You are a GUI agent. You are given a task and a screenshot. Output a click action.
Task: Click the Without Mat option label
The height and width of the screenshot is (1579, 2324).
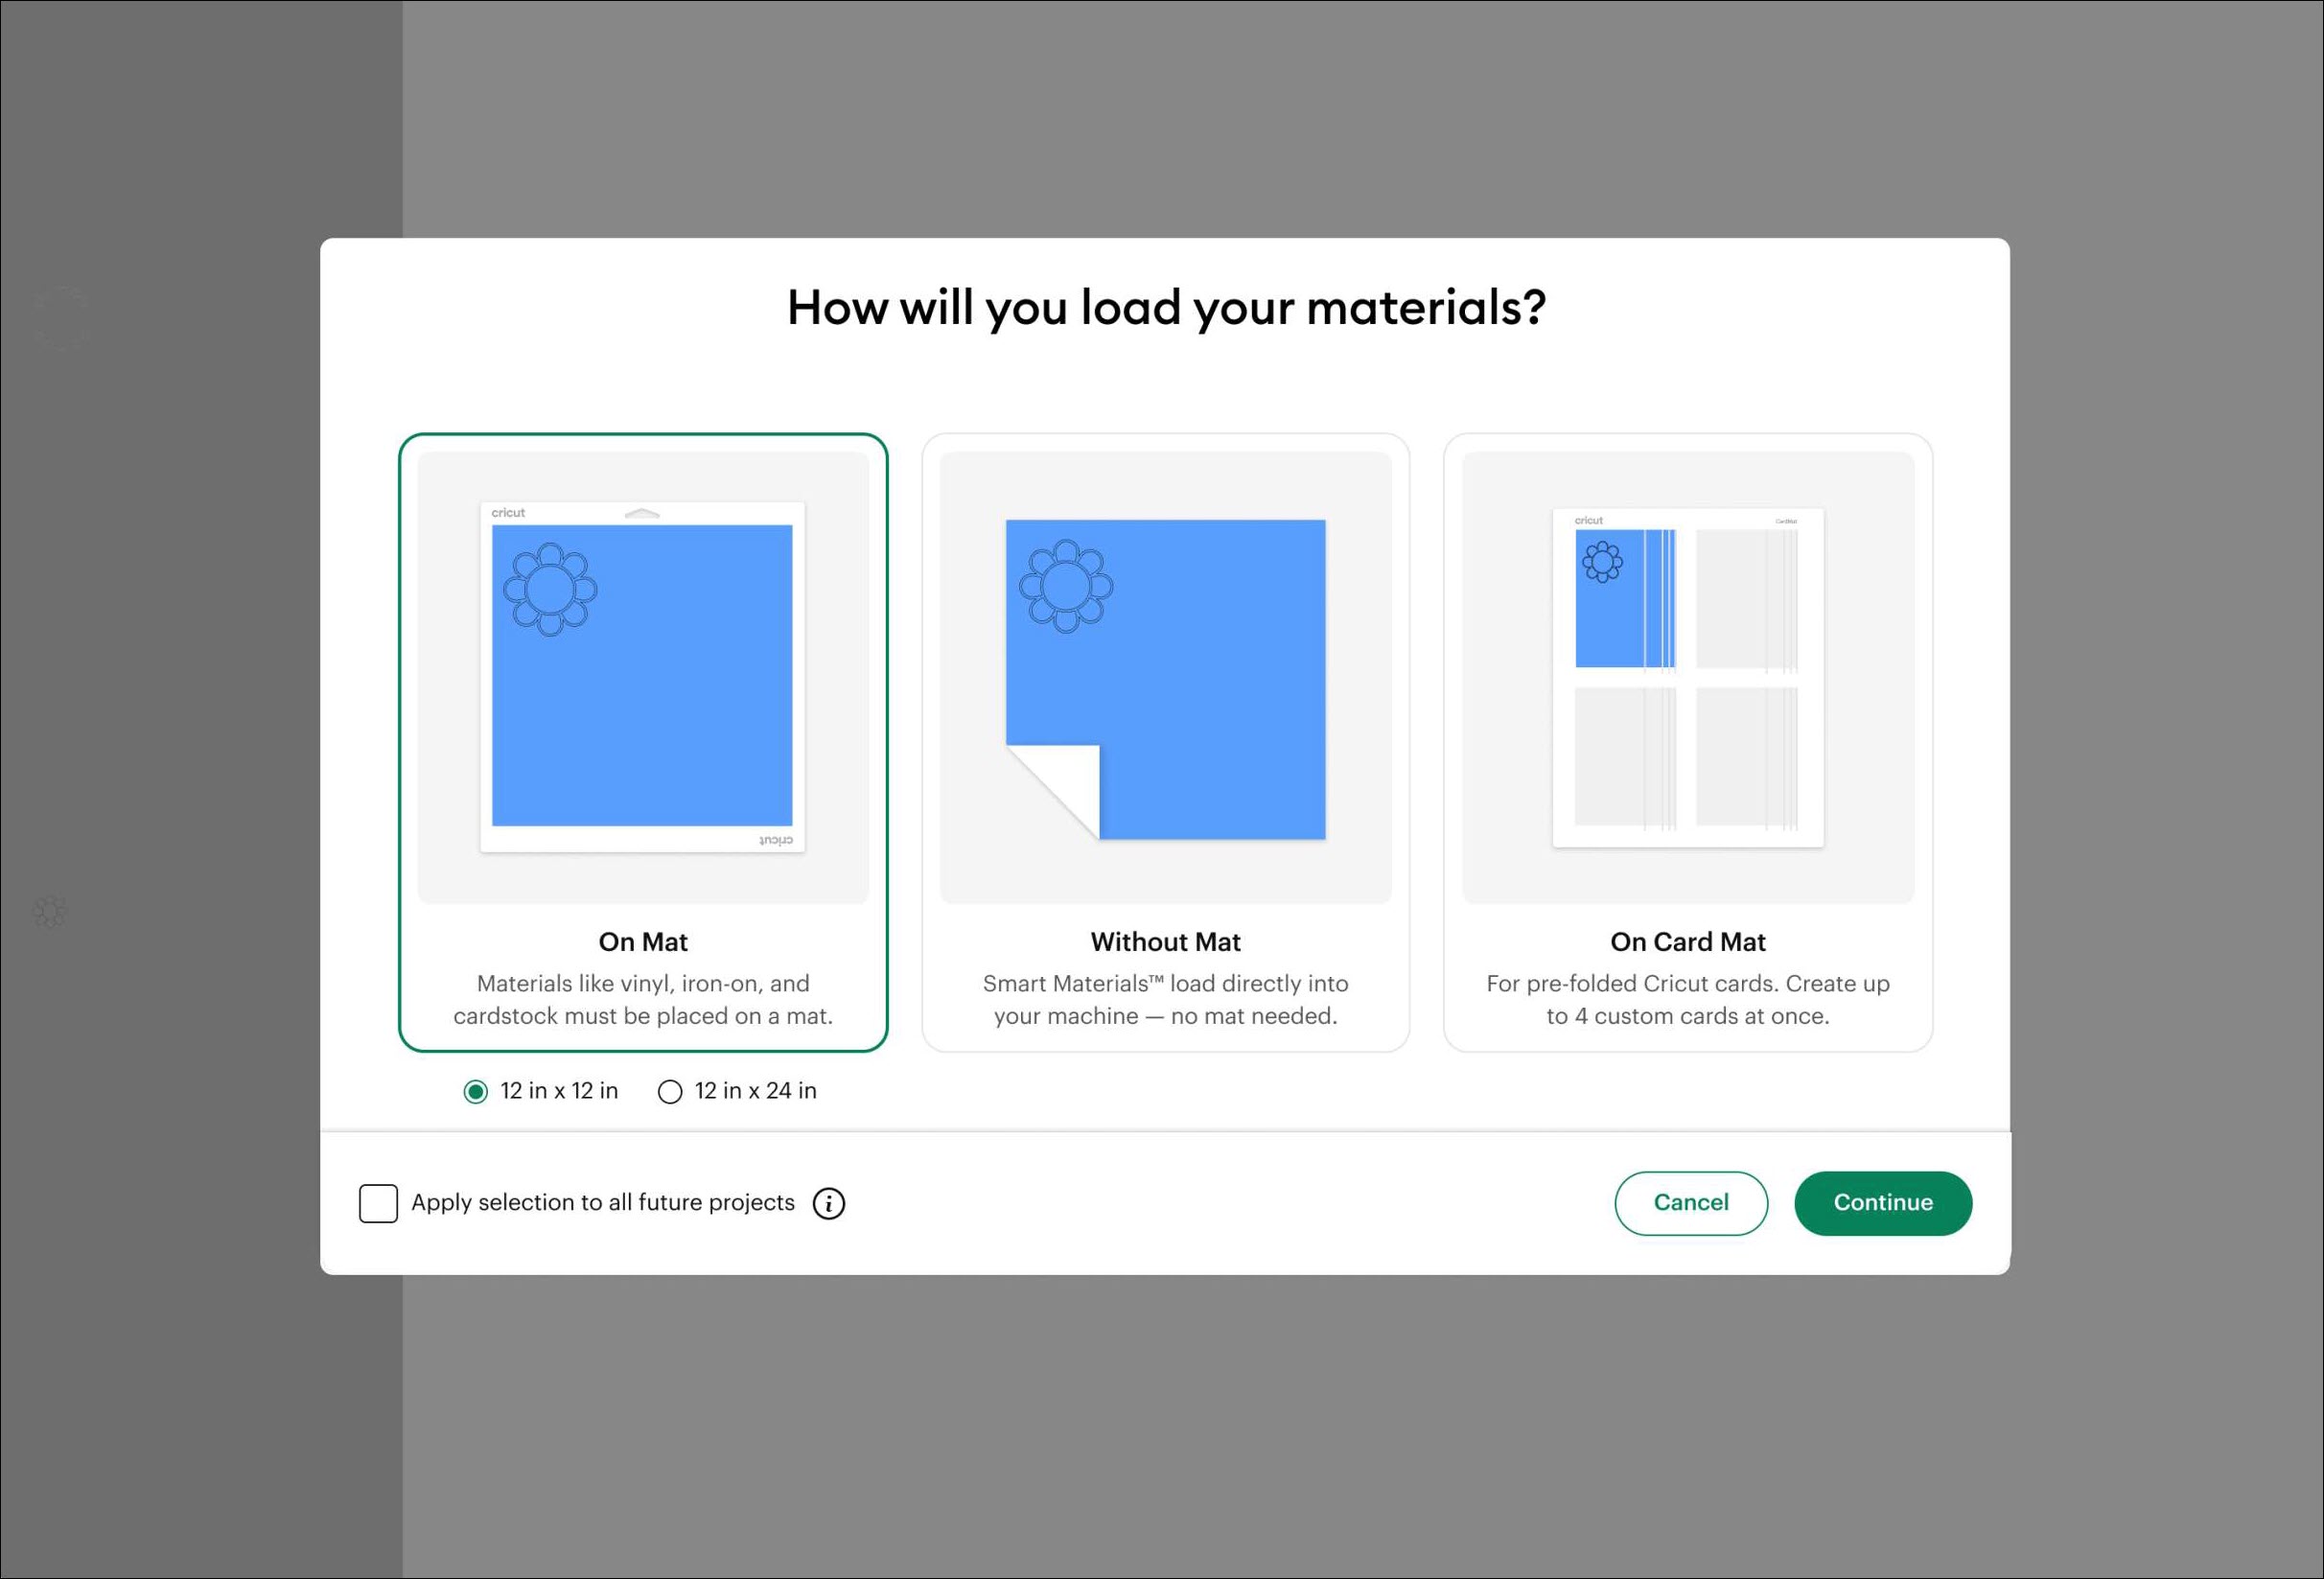1164,941
